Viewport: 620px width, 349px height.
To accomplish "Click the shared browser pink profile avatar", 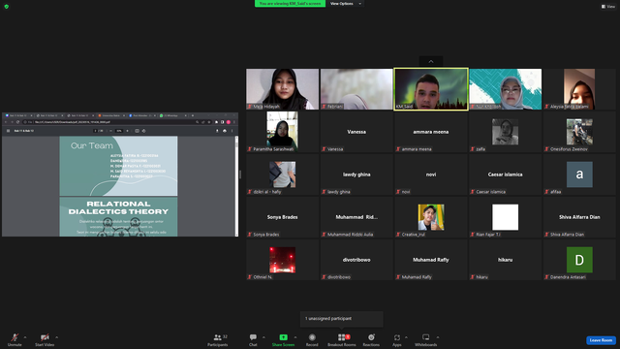I will (229, 122).
